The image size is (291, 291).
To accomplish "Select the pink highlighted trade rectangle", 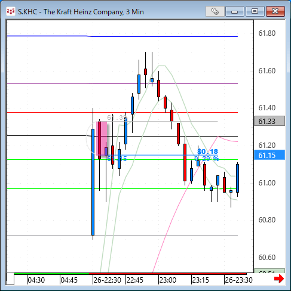I will tap(102, 138).
